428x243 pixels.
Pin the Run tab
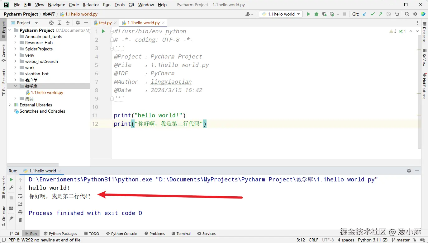[x=12, y=218]
